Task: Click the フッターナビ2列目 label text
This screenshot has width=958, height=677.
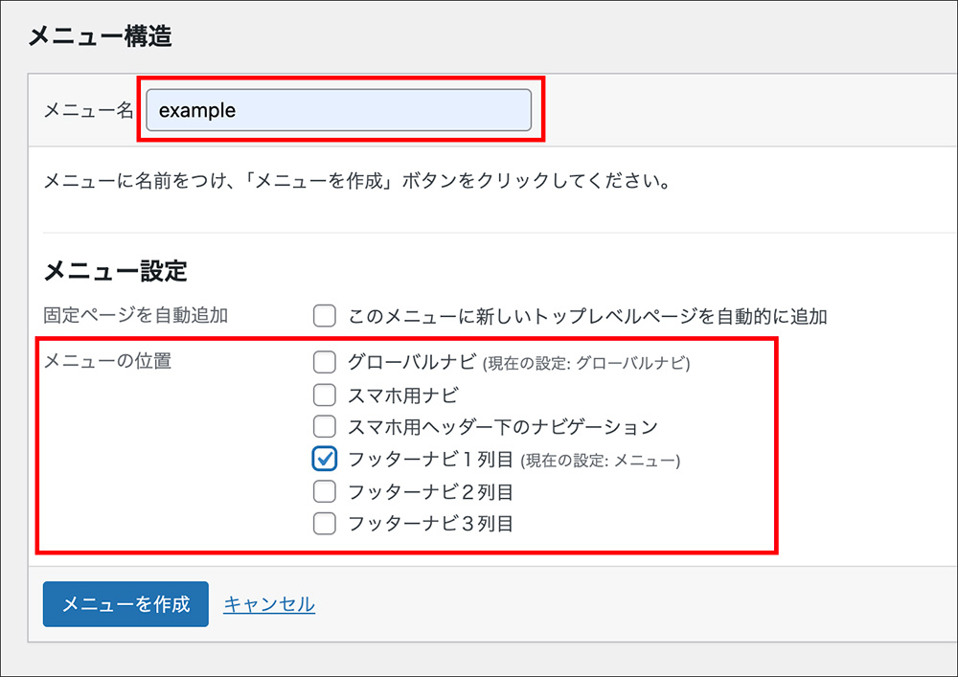Action: tap(430, 492)
